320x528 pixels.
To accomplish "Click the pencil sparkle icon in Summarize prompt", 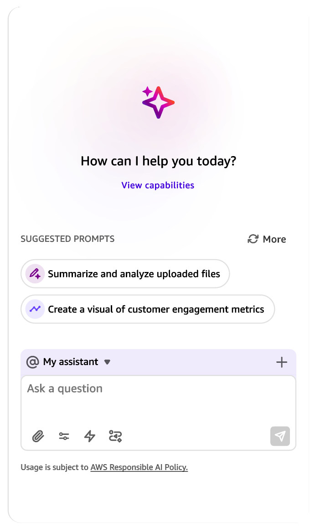I will tap(35, 274).
